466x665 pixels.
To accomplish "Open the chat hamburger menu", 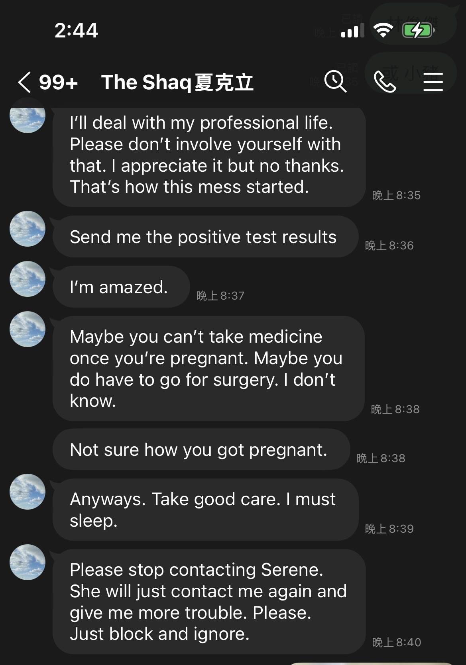I will click(x=433, y=82).
